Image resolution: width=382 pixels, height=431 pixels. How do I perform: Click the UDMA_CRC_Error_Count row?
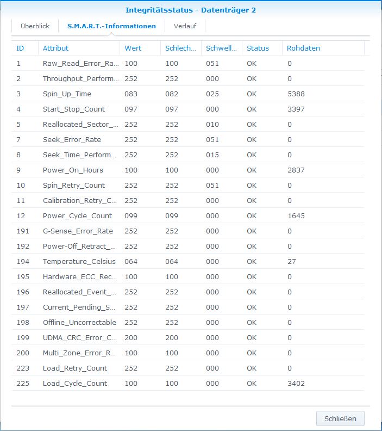pyautogui.click(x=80, y=338)
